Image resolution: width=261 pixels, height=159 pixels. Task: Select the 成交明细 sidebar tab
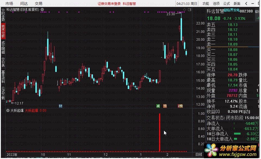(3, 47)
